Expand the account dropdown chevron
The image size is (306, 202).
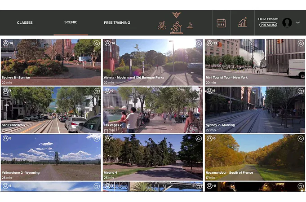297,23
